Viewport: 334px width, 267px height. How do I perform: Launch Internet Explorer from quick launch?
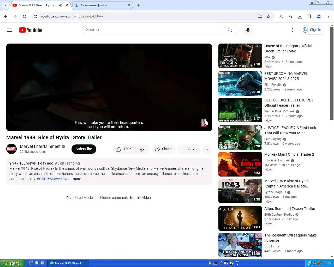pos(31,263)
